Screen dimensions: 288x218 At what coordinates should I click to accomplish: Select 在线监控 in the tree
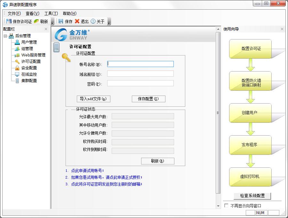pyautogui.click(x=29, y=74)
